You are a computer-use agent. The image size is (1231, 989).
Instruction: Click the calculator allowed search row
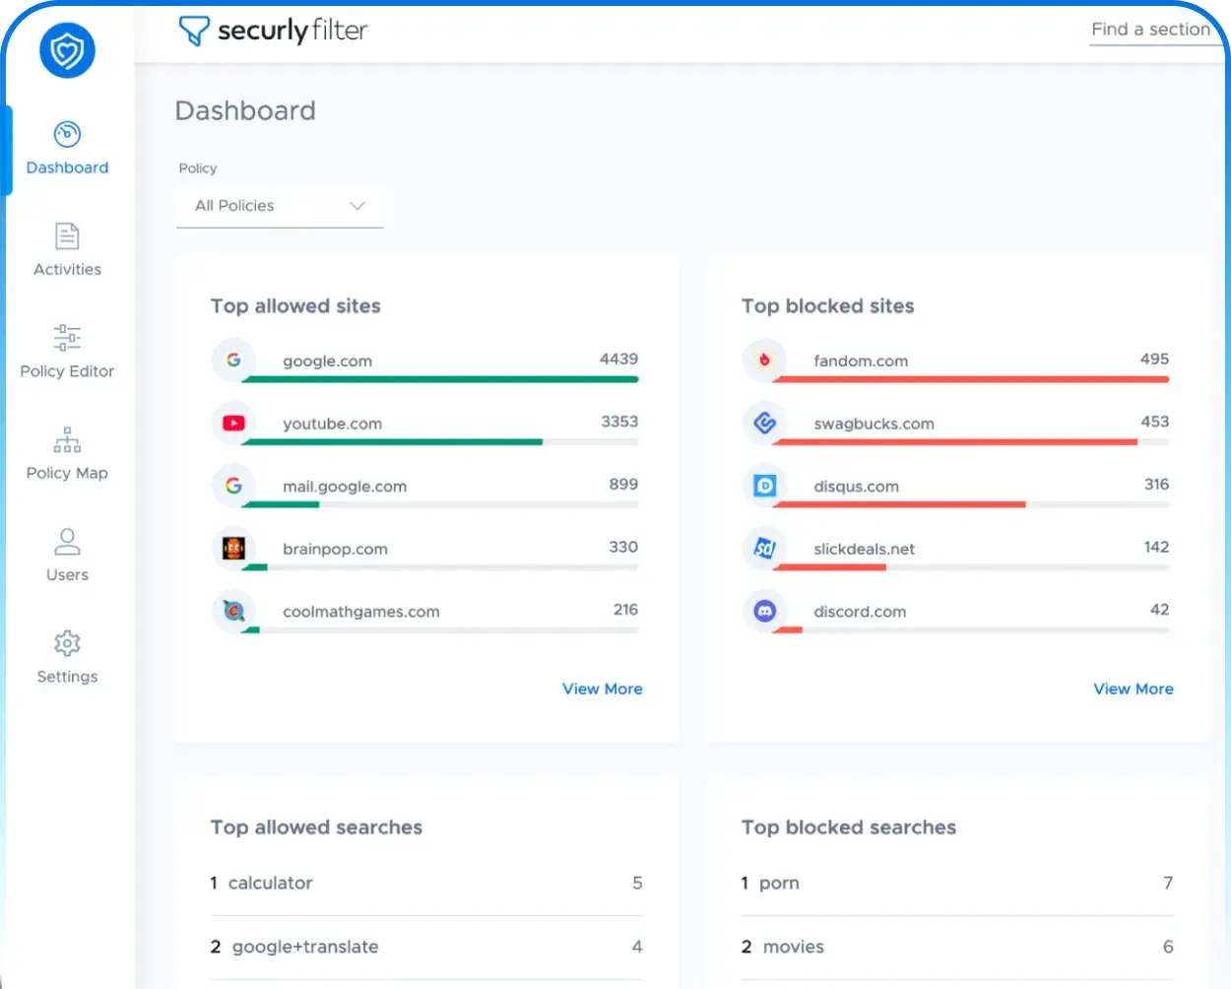coord(426,884)
